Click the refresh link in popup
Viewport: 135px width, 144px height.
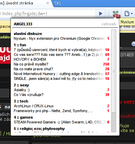109,24
